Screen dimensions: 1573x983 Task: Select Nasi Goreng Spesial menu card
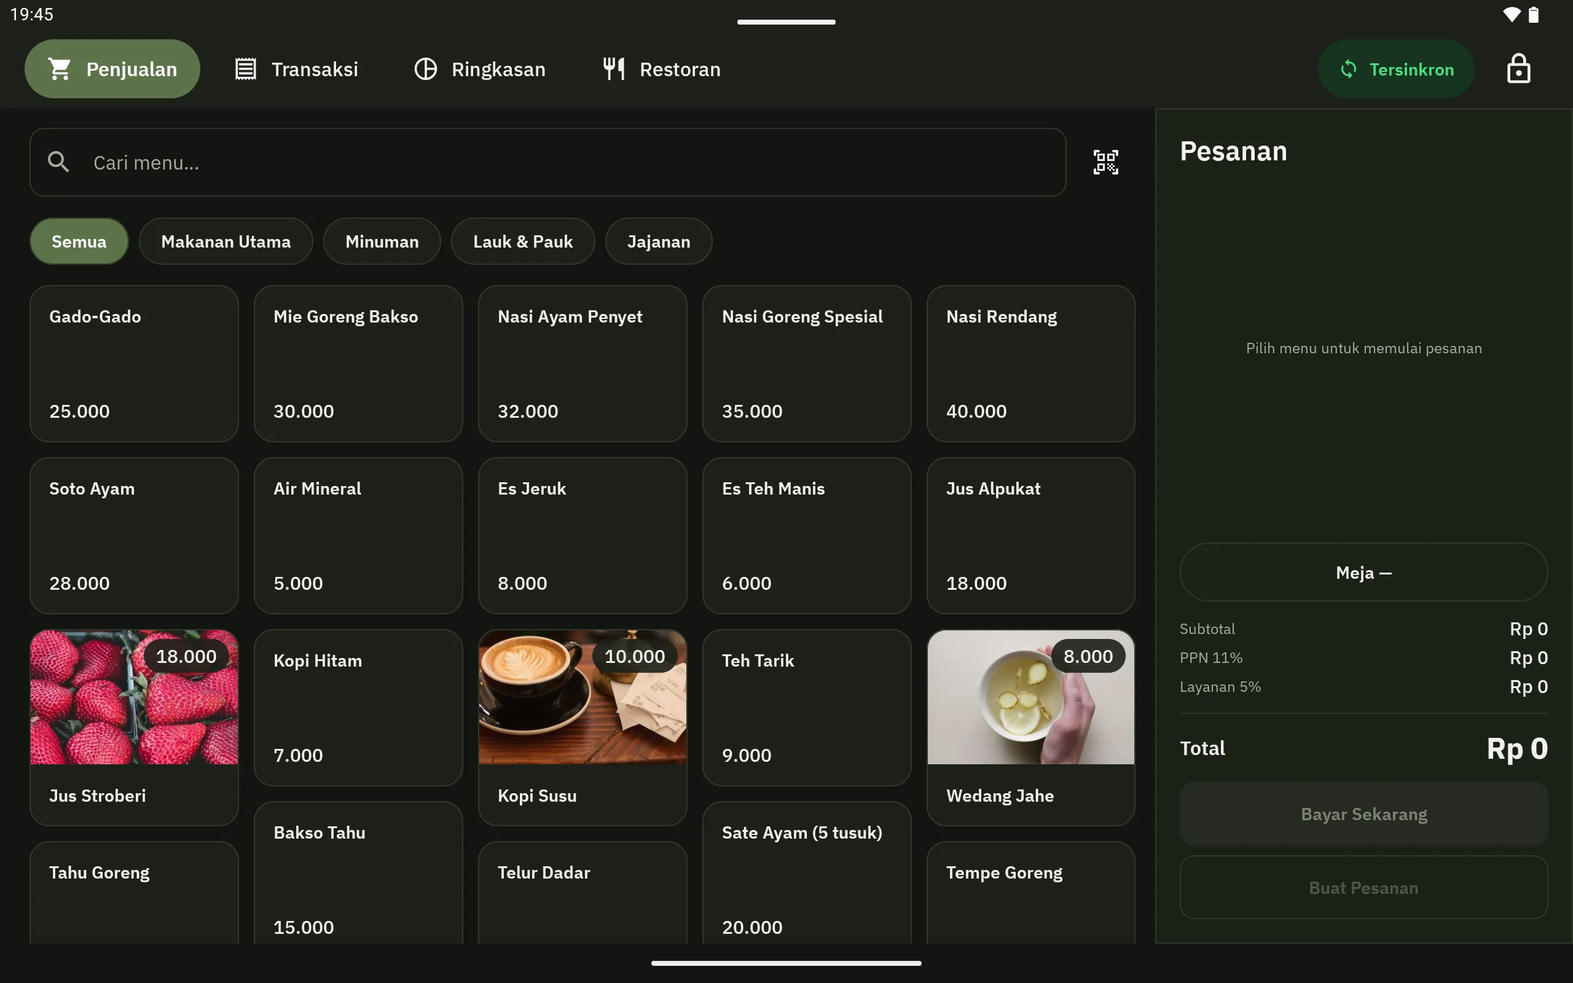pos(807,364)
